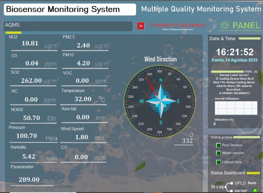Click the Dt Log connection diagram icon
The image size is (263, 193).
click(229, 187)
